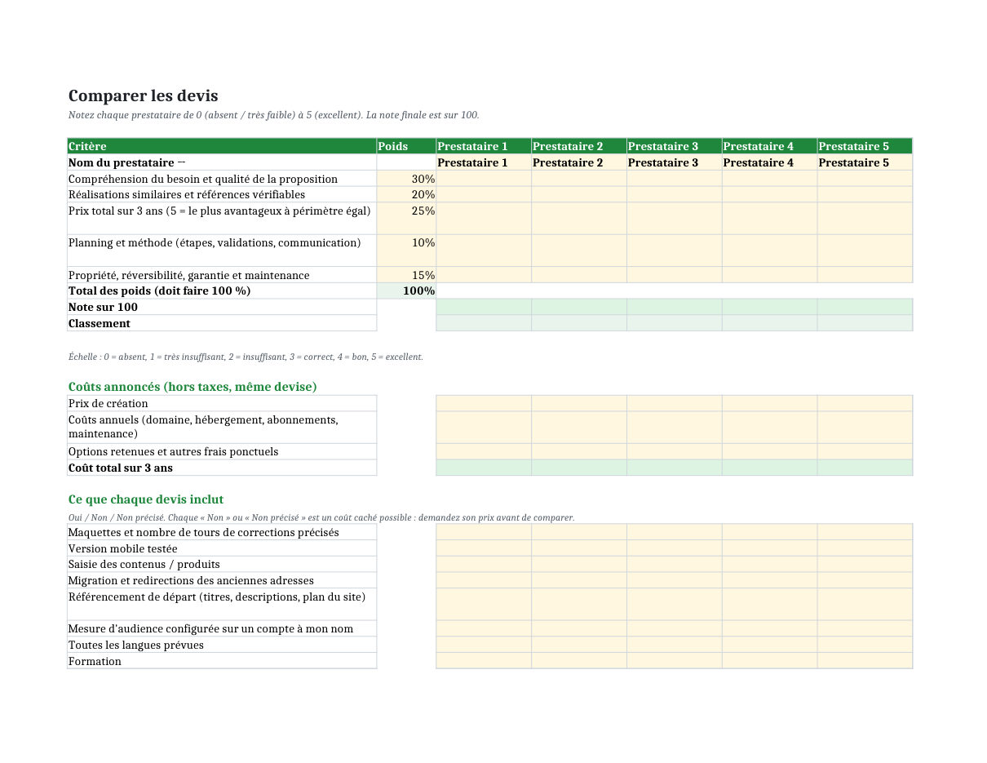Screen dimensions: 987x763
Task: Click Prestataire 4's empty "Formation" cell
Action: click(x=769, y=661)
